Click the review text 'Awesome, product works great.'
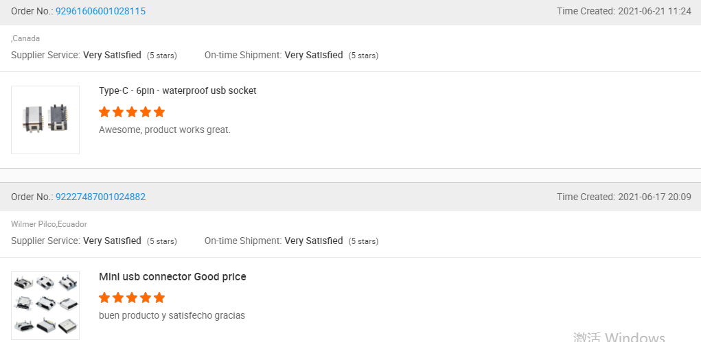The image size is (701, 342). point(165,130)
